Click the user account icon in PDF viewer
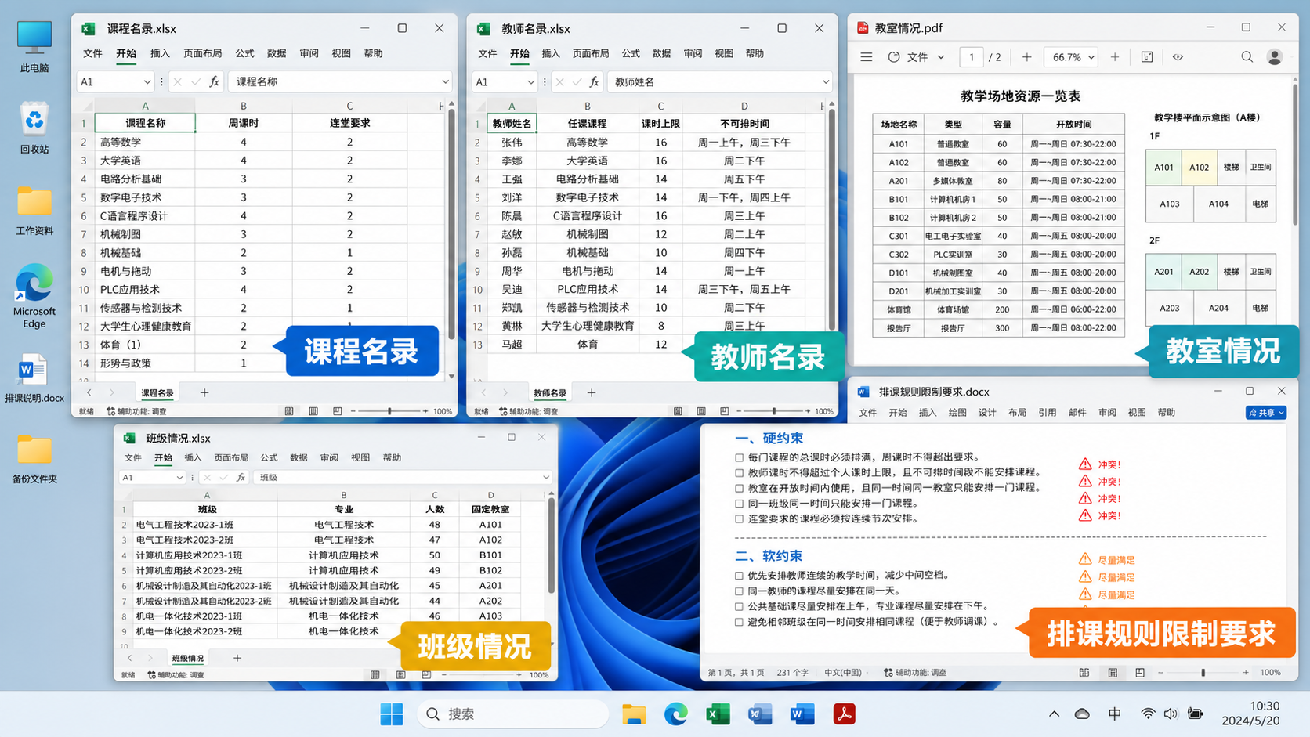 pos(1275,57)
